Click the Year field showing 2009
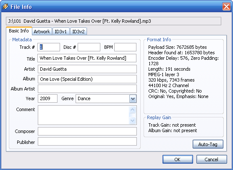The image size is (233, 170). tap(47, 98)
